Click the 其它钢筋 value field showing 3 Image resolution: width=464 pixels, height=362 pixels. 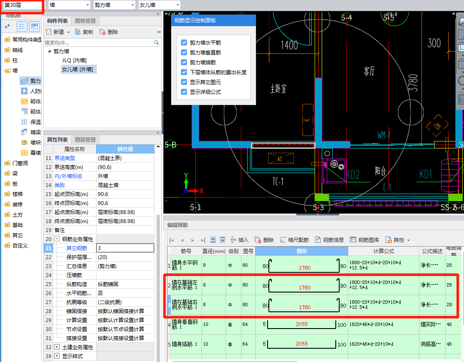coord(125,248)
